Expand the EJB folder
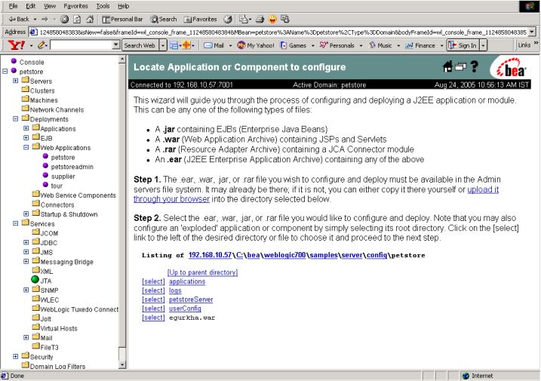The image size is (541, 381). coord(26,138)
